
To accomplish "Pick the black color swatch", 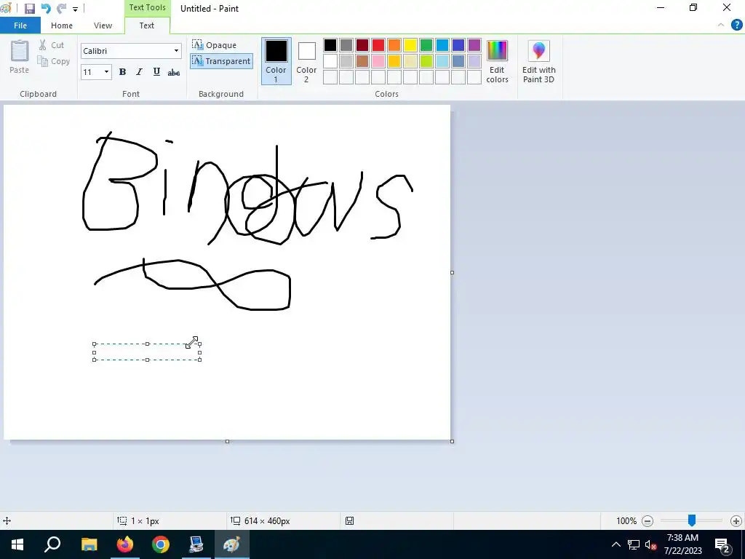I will [330, 45].
